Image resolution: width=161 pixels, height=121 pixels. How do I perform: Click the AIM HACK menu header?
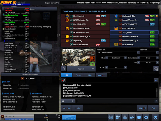[17, 11]
